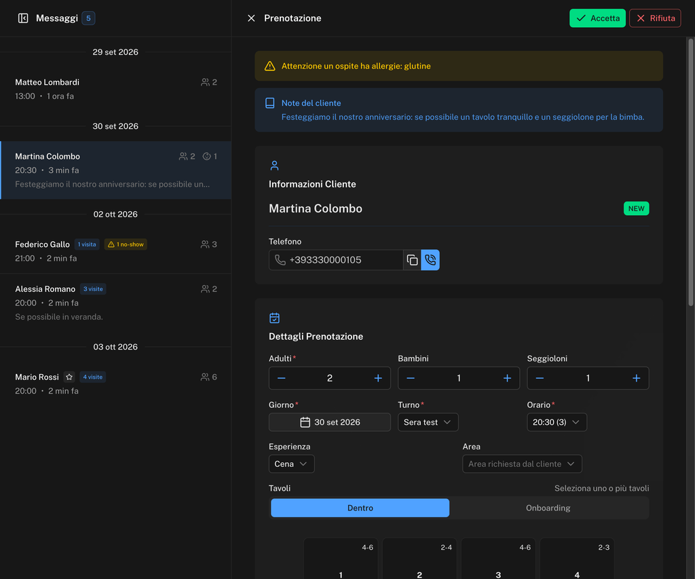The height and width of the screenshot is (579, 695).
Task: Click the Telefono number field
Action: point(336,260)
